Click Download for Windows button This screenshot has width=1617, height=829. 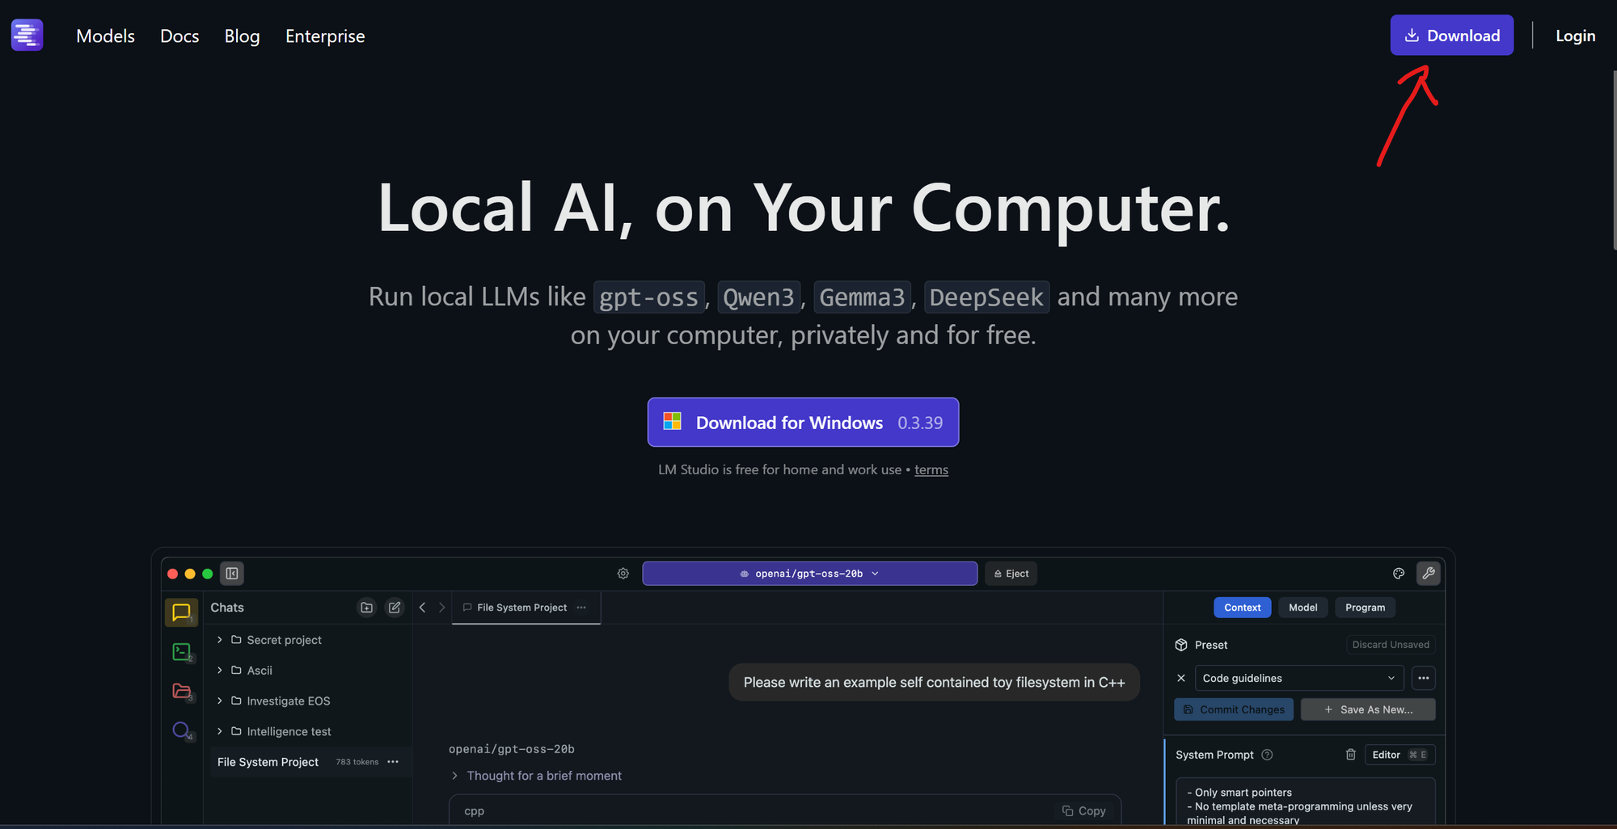click(803, 423)
